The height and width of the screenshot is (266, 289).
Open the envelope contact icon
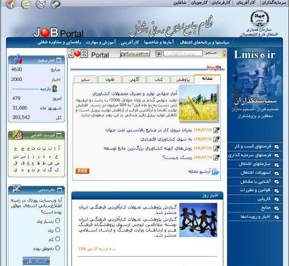pos(40,4)
